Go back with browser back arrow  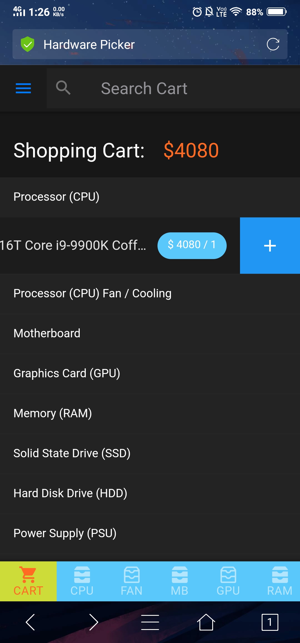coord(30,622)
